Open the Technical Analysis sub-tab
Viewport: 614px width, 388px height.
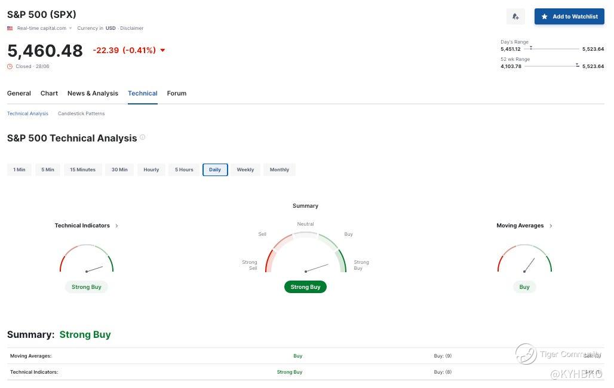click(x=27, y=113)
